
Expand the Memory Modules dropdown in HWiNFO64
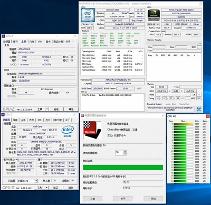[200, 43]
